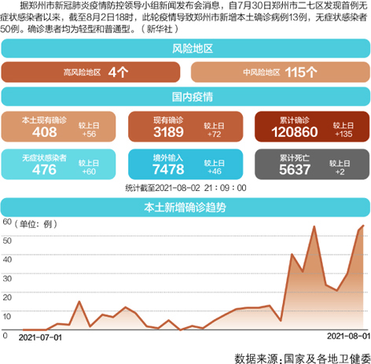Viewport: 371px width, 364px height.
Task: Click the 较上日 +46 change value
Action: tap(214, 167)
